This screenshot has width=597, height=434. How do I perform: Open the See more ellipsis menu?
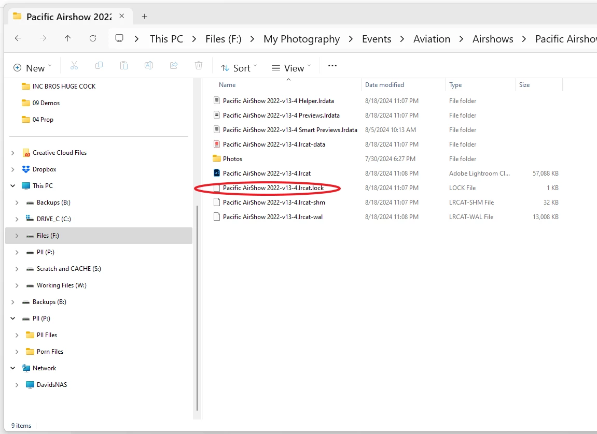point(332,66)
